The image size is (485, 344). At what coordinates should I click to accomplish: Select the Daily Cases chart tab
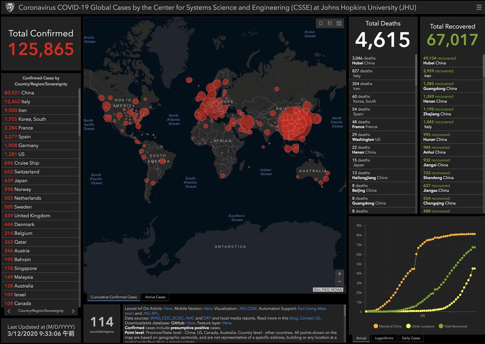point(411,338)
